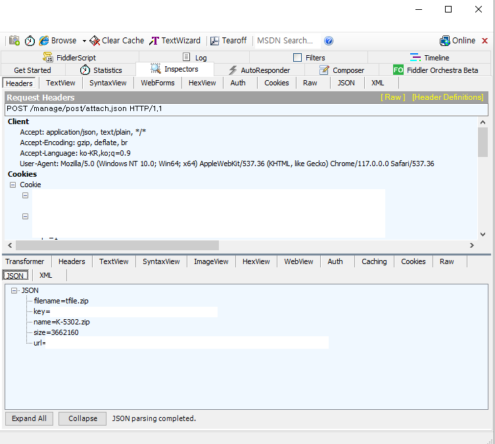Image resolution: width=495 pixels, height=444 pixels.
Task: Select the name=K-5302.zip JSON entry
Action: (x=62, y=322)
